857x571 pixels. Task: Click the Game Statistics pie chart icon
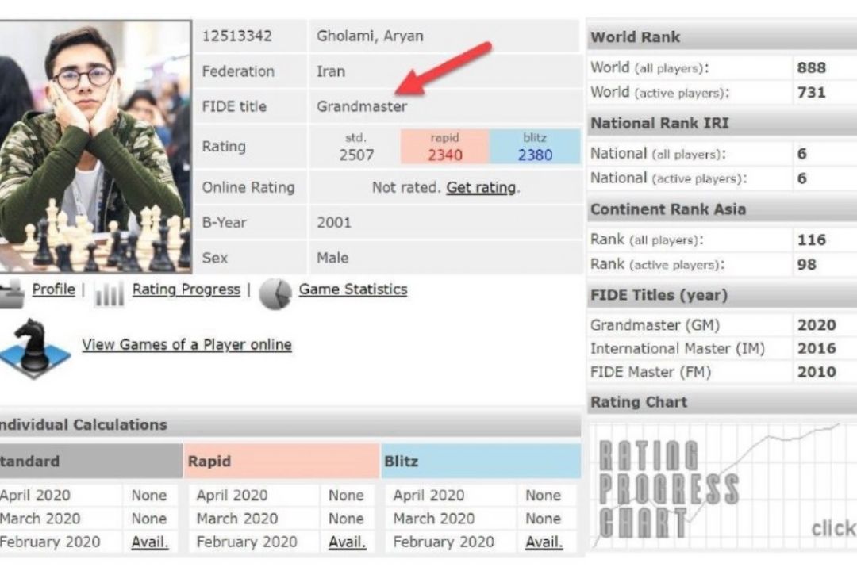(x=275, y=294)
